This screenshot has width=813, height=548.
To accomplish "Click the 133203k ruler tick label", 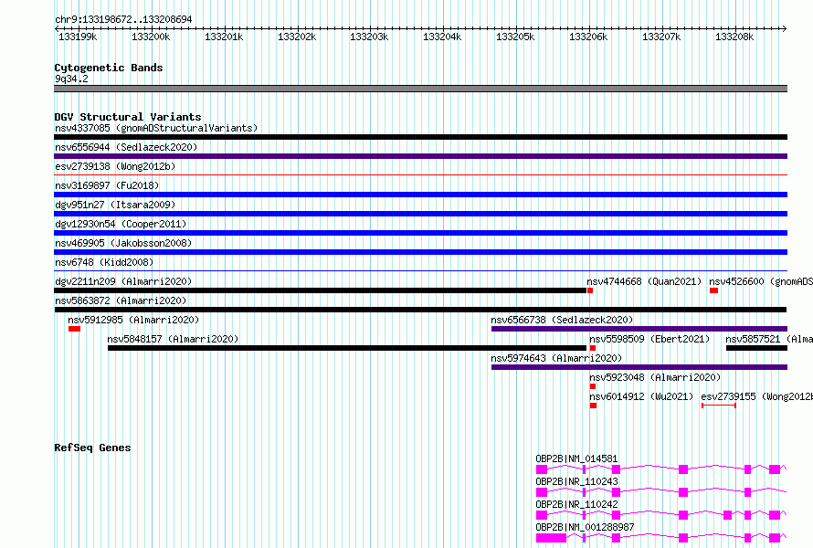I will pyautogui.click(x=369, y=37).
